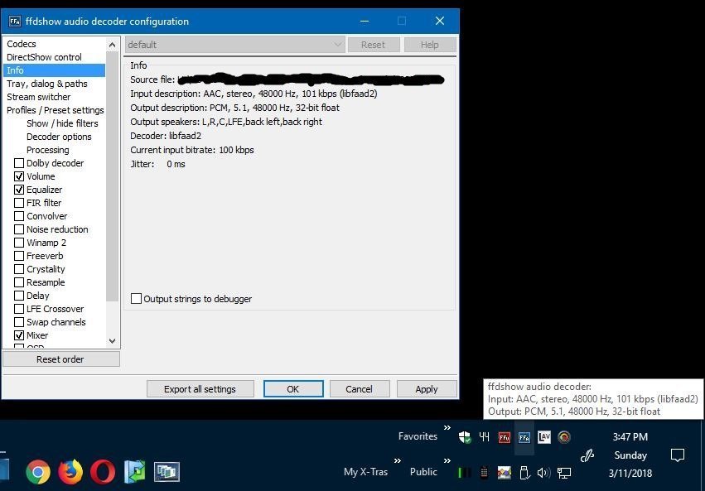
Task: Expand the Favorites toolbar chevron
Action: pos(447,428)
